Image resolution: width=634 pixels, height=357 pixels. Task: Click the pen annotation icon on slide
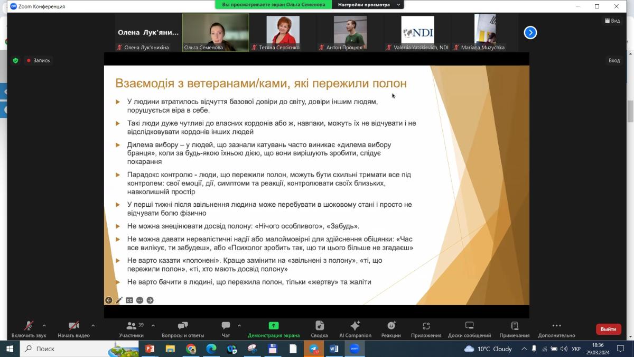119,300
